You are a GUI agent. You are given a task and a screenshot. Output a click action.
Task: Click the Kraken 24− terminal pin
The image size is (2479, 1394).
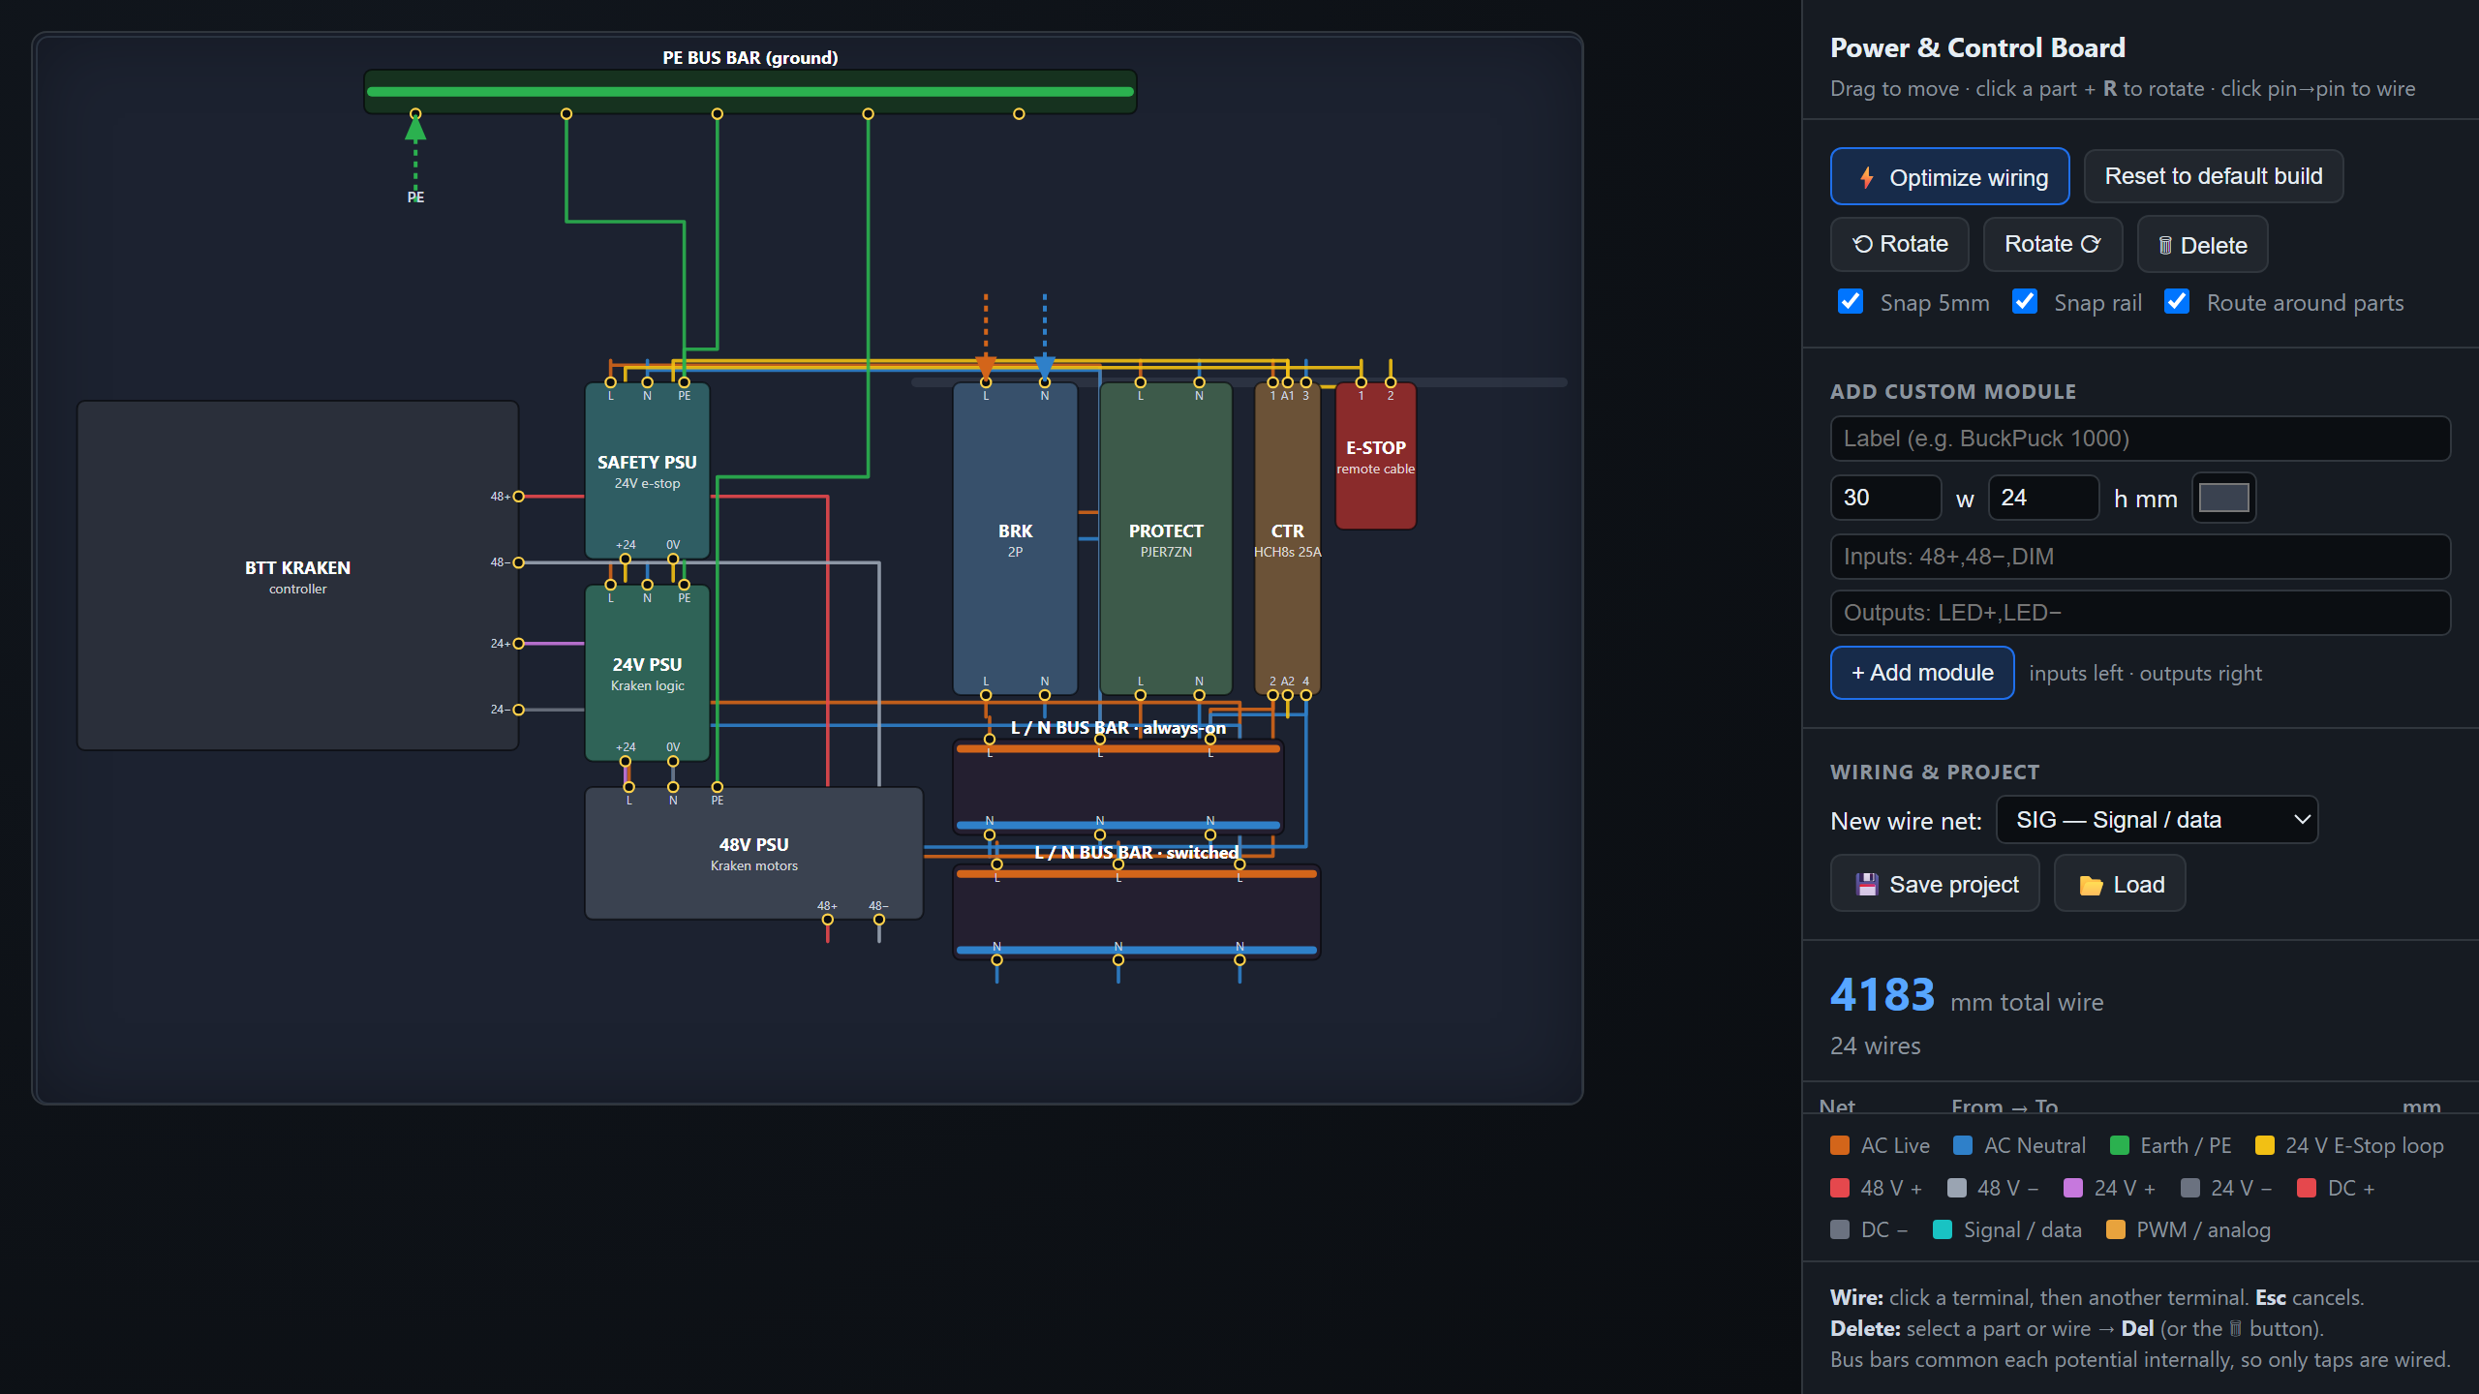pos(518,710)
